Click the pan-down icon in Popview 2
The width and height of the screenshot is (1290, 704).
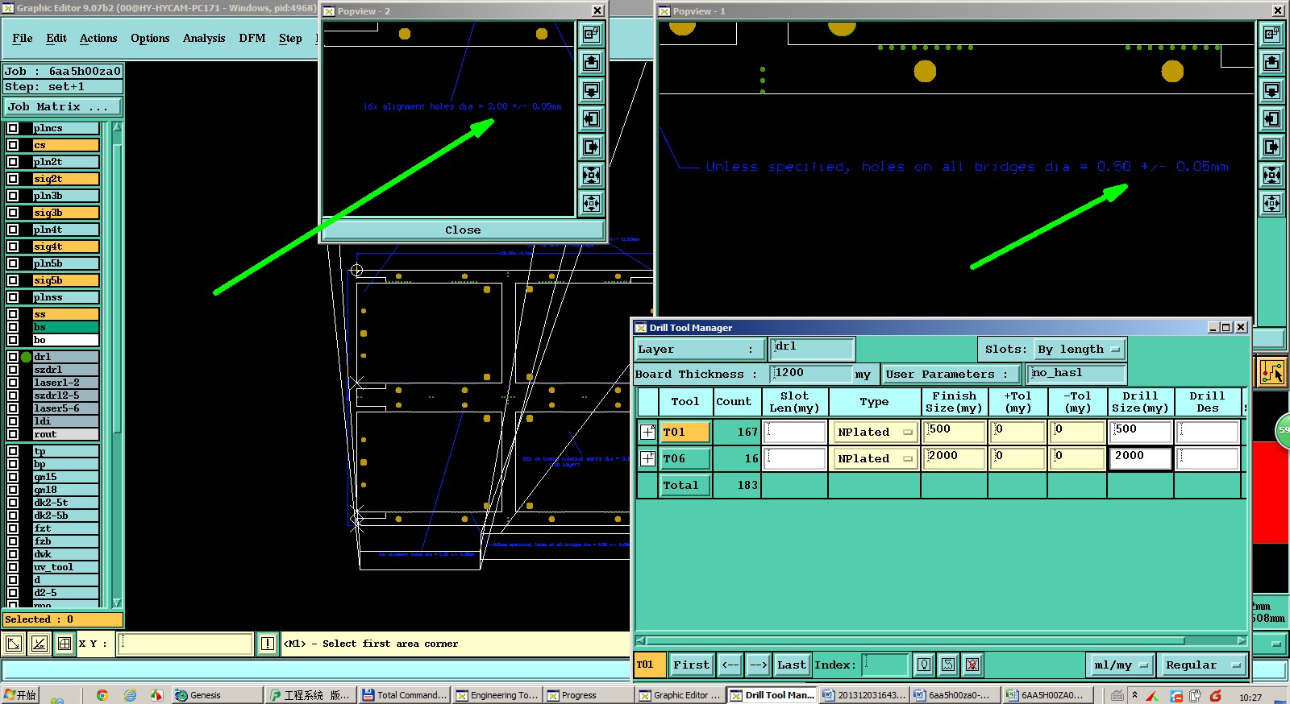tap(591, 90)
